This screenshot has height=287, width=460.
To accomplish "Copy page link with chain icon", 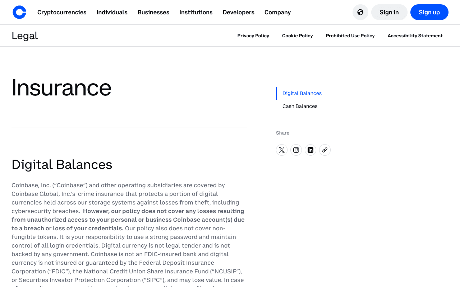I will coord(325,150).
